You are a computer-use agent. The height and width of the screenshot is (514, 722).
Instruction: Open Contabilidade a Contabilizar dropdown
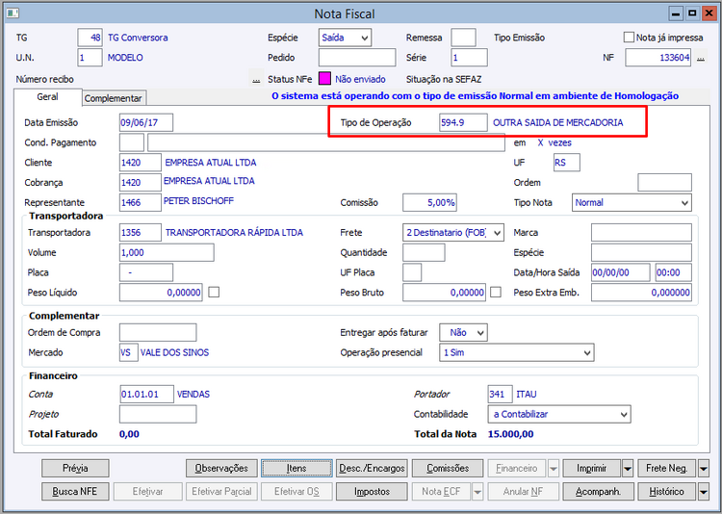point(559,414)
